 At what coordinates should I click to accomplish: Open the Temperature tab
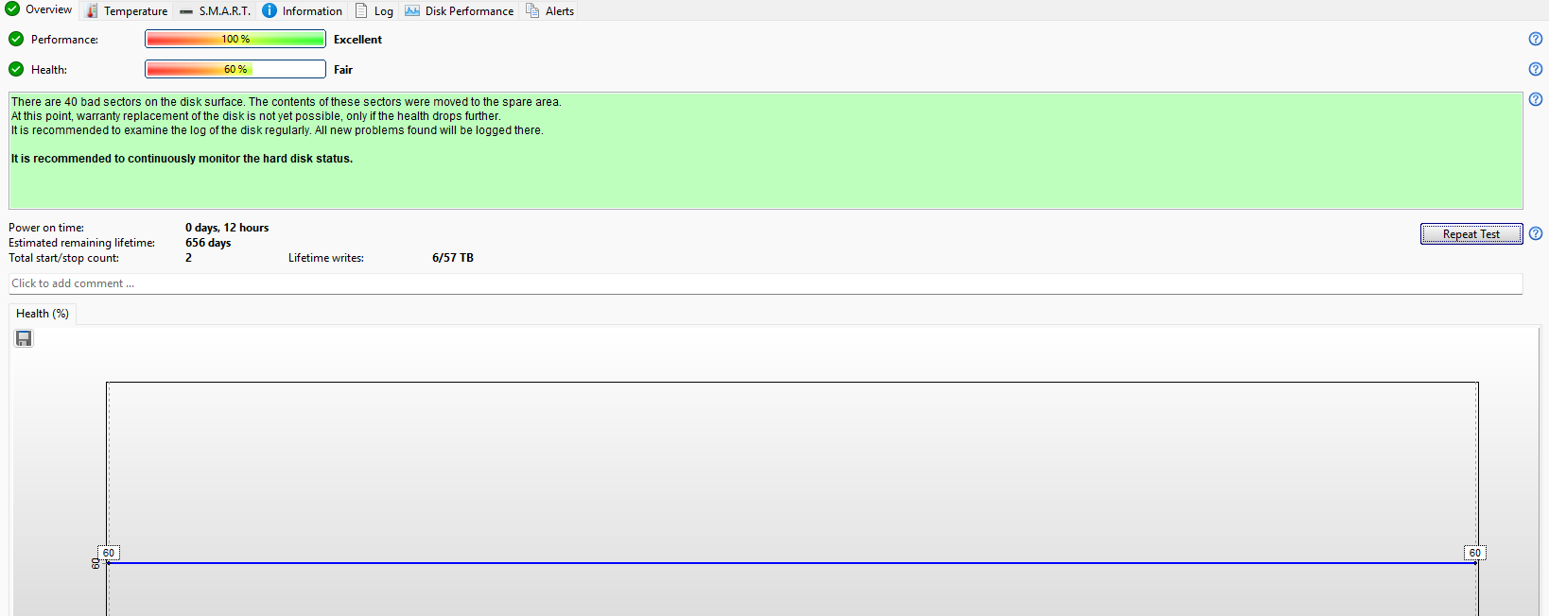tap(126, 11)
